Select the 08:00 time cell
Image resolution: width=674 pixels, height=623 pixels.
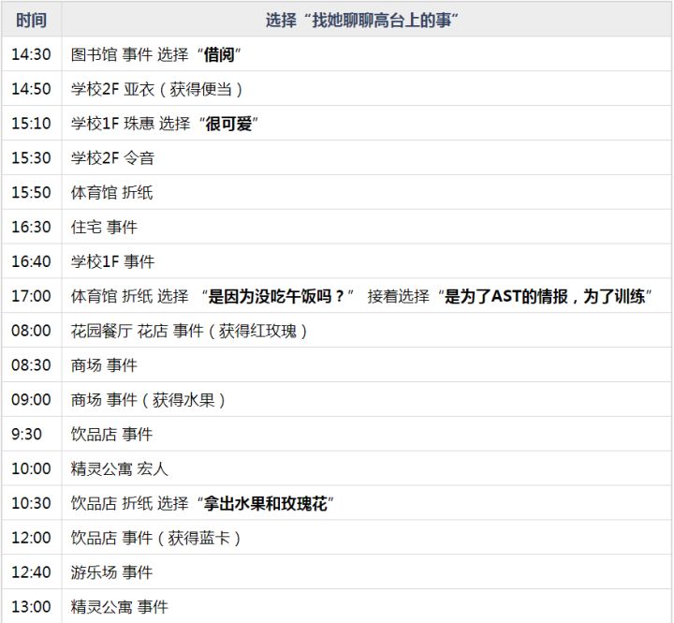32,331
